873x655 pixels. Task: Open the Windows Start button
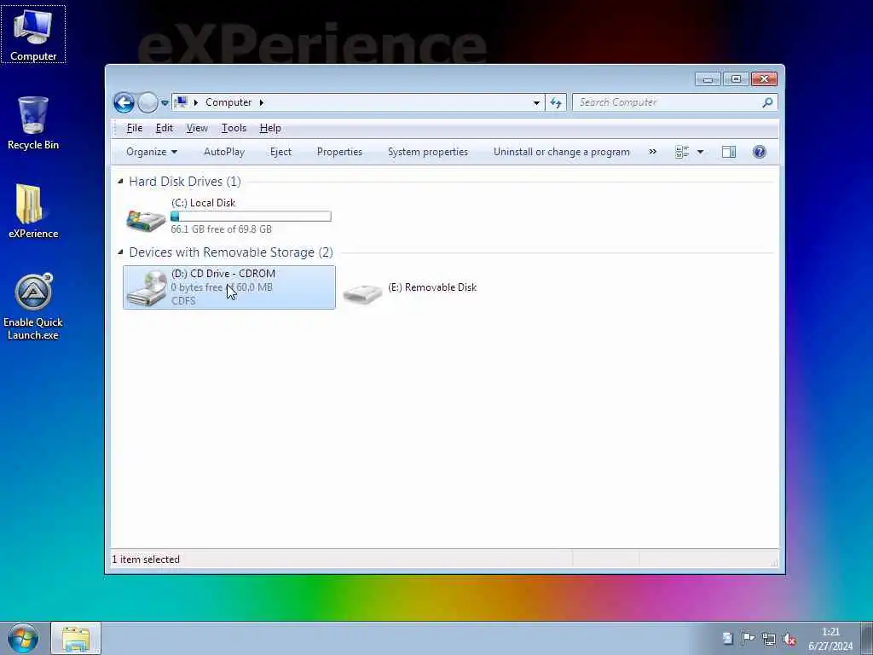[x=23, y=638]
